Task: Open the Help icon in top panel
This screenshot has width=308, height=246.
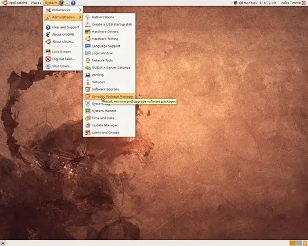Action: click(x=73, y=3)
